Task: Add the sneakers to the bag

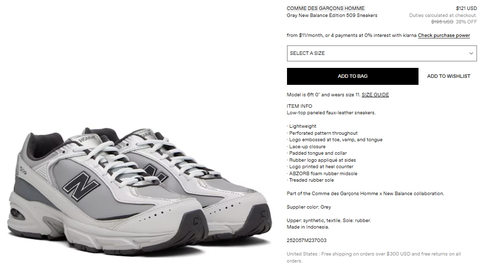Action: pyautogui.click(x=352, y=76)
